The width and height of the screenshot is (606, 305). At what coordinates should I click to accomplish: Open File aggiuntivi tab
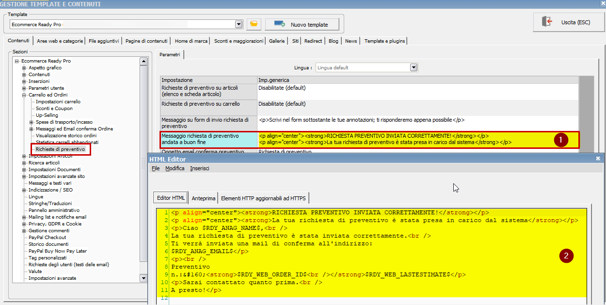click(x=104, y=41)
